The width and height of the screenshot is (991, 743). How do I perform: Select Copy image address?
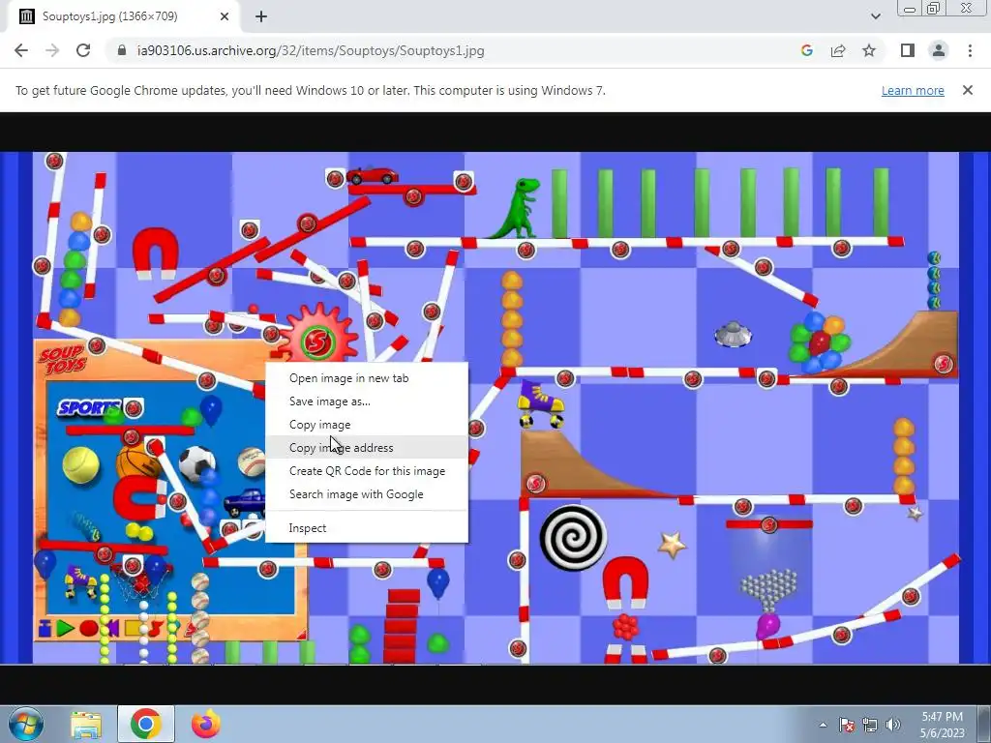click(x=367, y=447)
